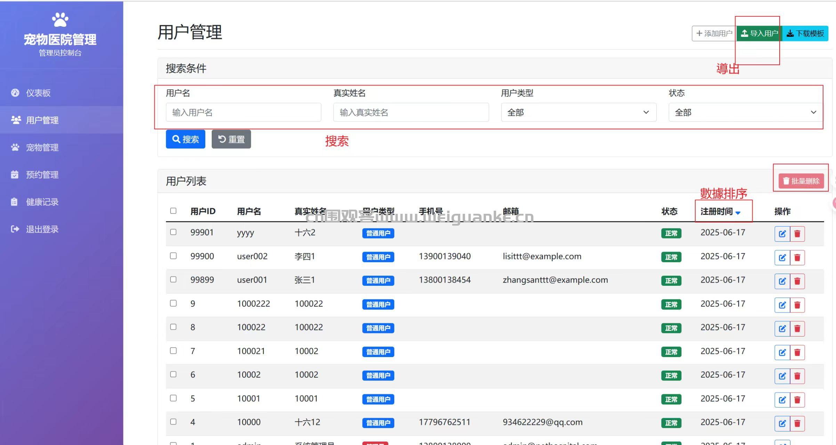Click the 导入用户 green button
Image resolution: width=836 pixels, height=445 pixels.
[x=759, y=33]
